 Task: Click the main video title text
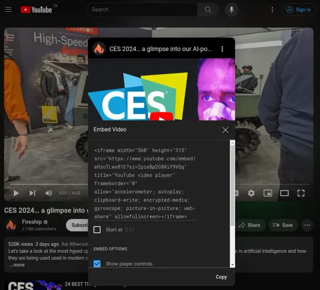[x=46, y=210]
